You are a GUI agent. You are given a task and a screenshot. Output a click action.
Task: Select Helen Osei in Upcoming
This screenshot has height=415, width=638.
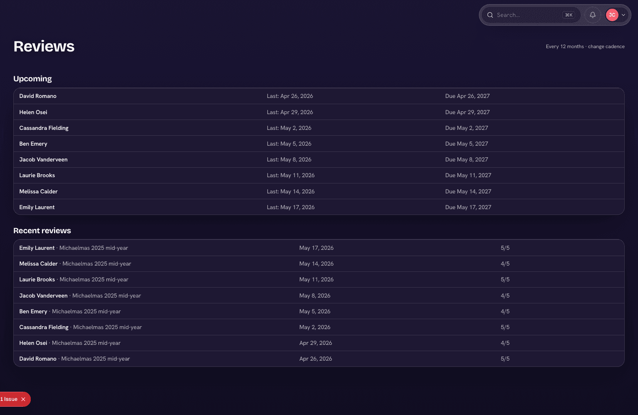point(319,112)
